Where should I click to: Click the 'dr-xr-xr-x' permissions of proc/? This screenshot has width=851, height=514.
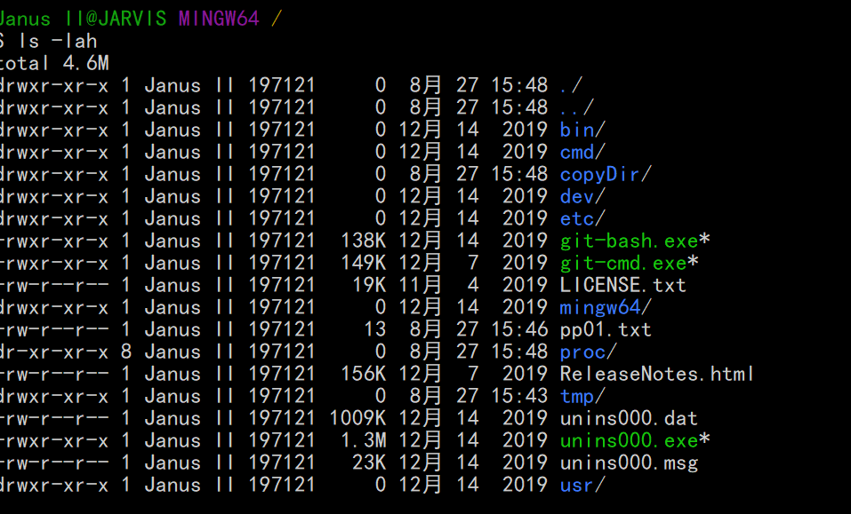pyautogui.click(x=54, y=352)
